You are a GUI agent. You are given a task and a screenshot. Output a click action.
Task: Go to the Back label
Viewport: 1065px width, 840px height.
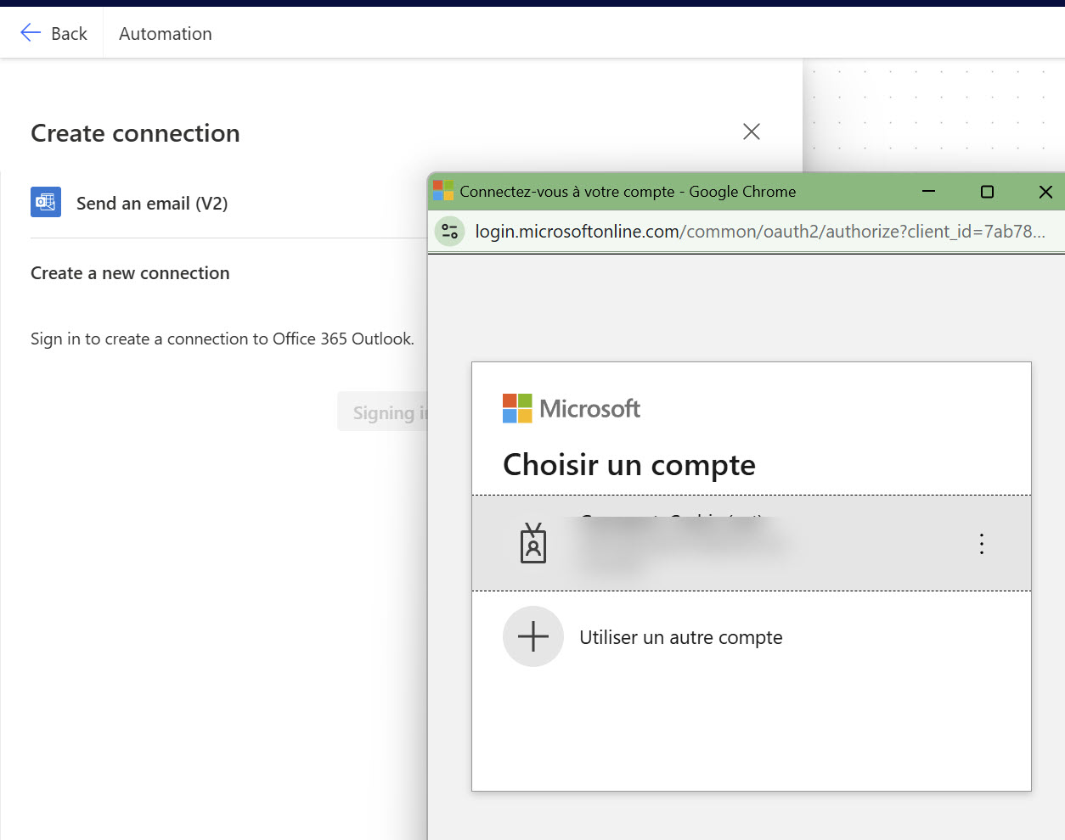(x=69, y=34)
